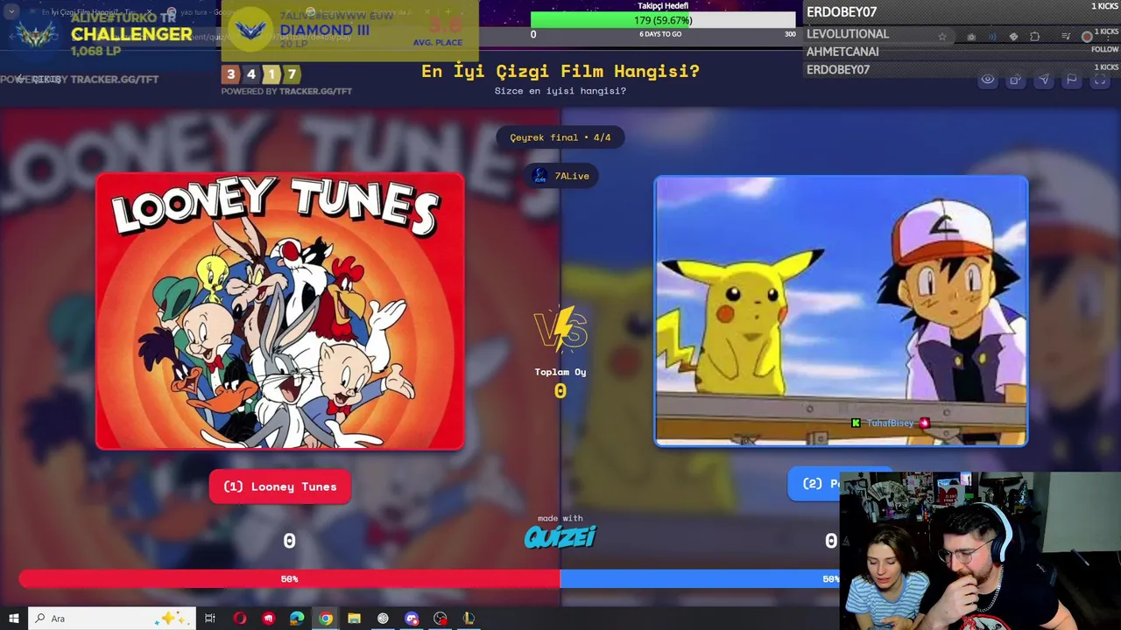Click the CHALLENGER rank text in the overlay
1121x630 pixels.
pyautogui.click(x=131, y=34)
